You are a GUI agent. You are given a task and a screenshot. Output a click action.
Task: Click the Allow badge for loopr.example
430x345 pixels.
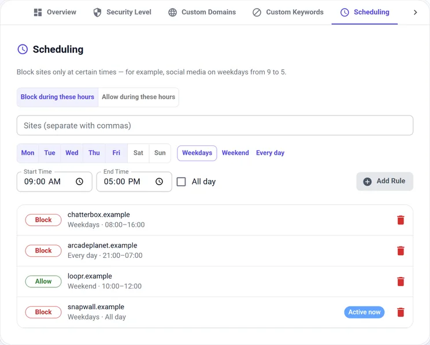[x=43, y=281]
